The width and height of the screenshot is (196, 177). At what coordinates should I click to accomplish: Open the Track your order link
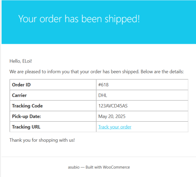pos(115,127)
